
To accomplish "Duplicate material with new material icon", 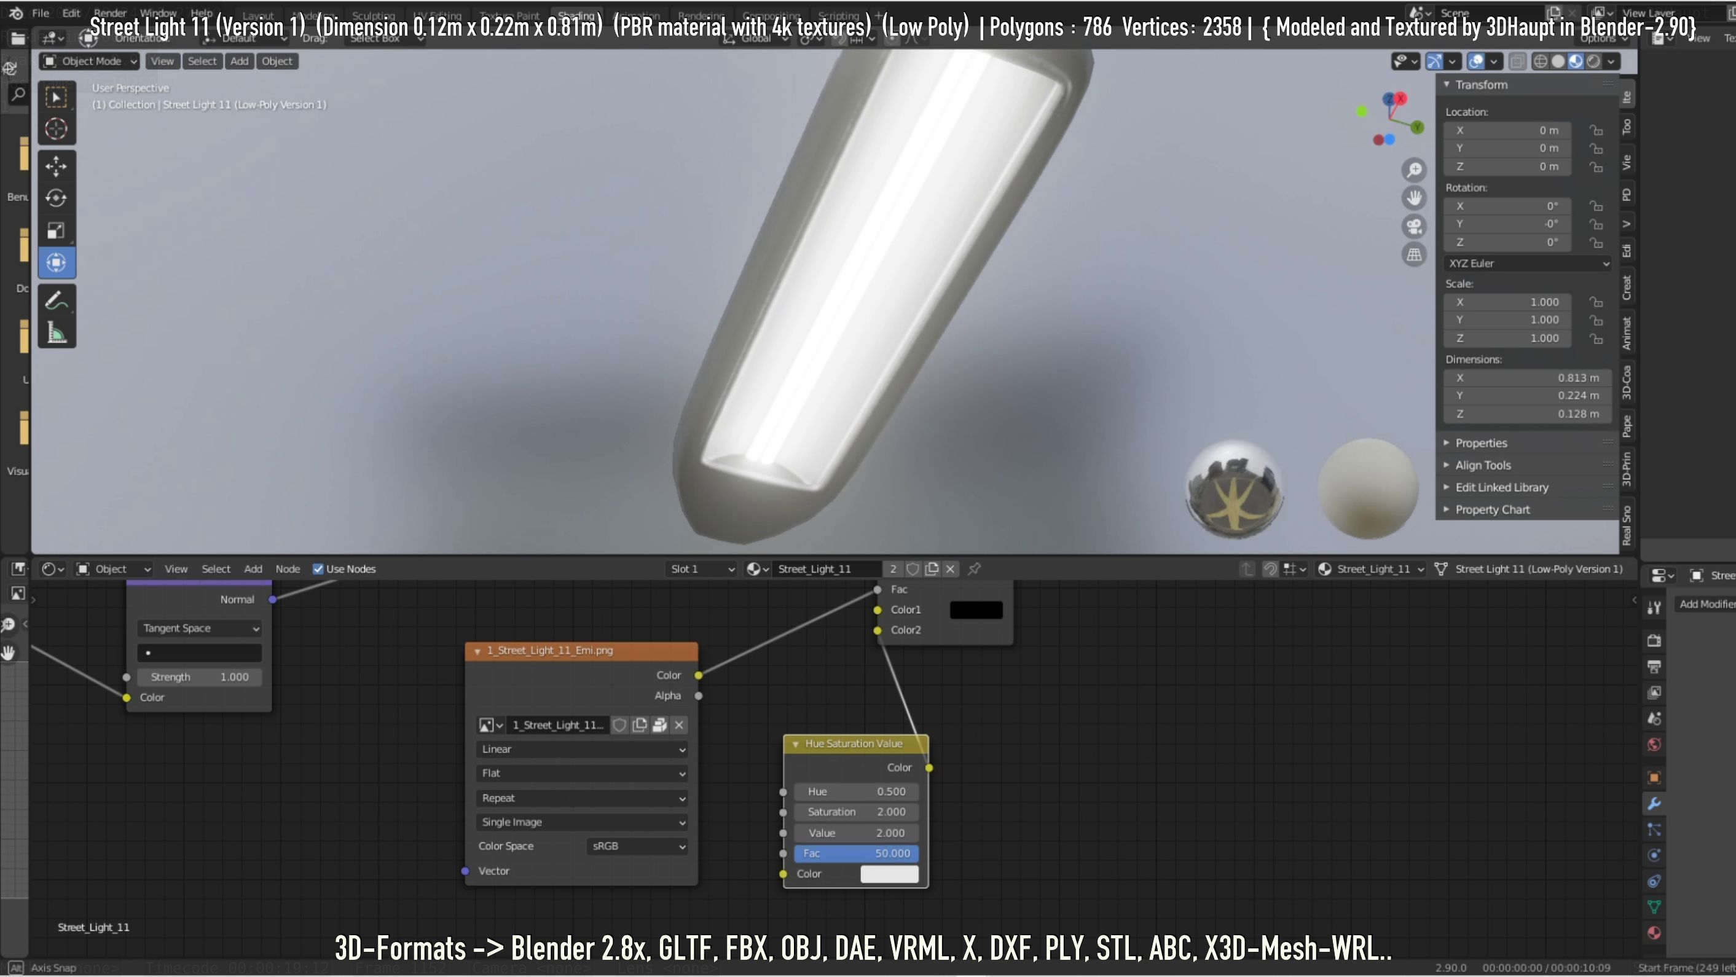I will (x=932, y=570).
